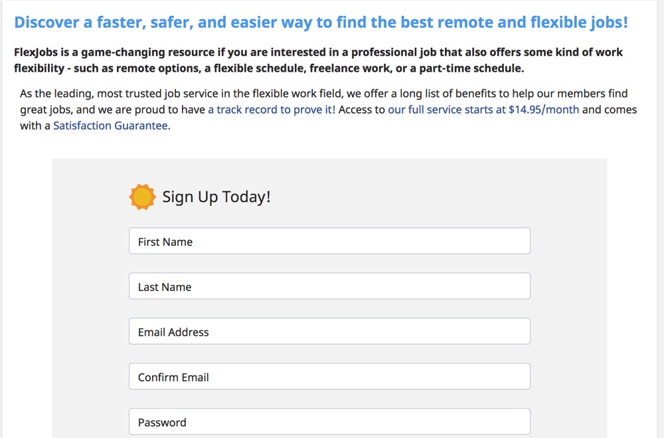Click into the Last Name field
This screenshot has width=664, height=438.
point(329,286)
